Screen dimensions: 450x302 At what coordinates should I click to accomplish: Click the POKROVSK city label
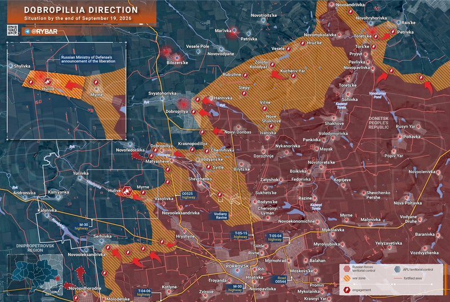[237, 266]
